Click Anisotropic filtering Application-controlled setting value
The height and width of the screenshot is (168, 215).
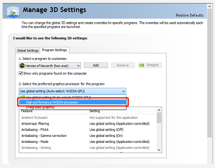coord(119,124)
